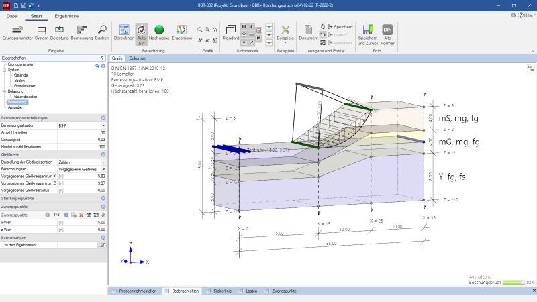Screen dimensions: 537x302
Task: Run the Berechnen calculation
Action: pyautogui.click(x=124, y=33)
